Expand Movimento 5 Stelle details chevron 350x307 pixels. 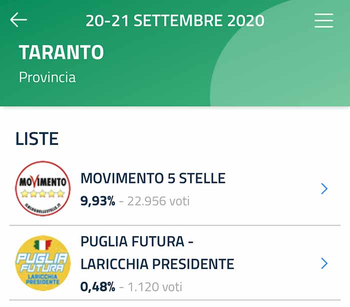324,188
